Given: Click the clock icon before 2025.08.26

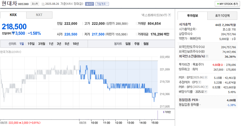Looking at the screenshot, I should [43, 4].
